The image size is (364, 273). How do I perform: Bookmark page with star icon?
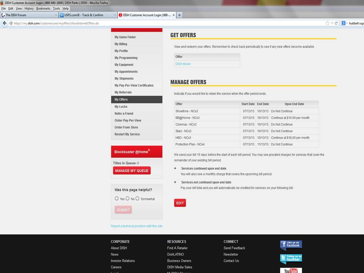(328, 23)
